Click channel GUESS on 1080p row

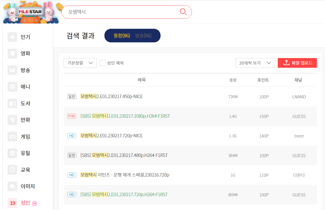tap(299, 116)
